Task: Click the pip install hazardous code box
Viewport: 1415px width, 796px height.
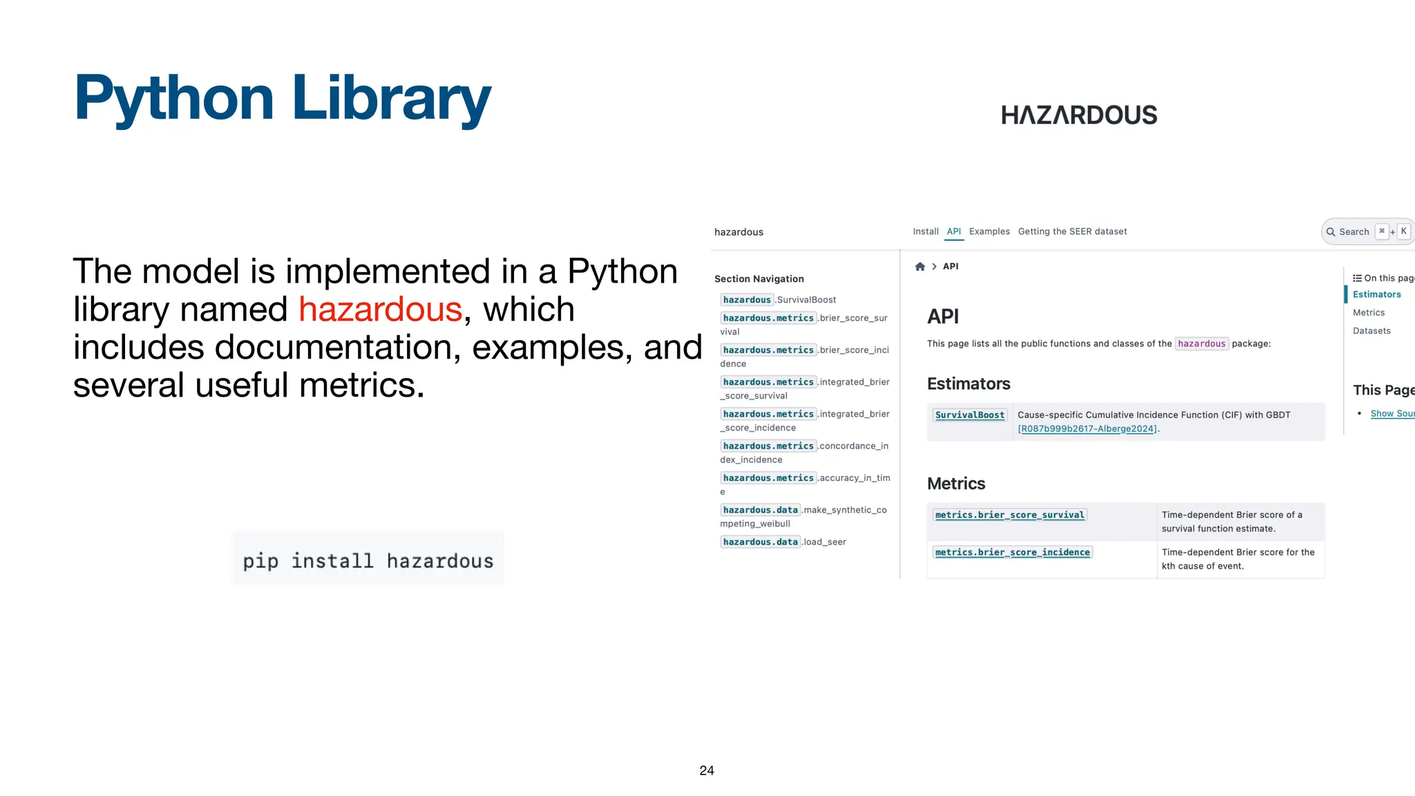Action: pyautogui.click(x=368, y=559)
